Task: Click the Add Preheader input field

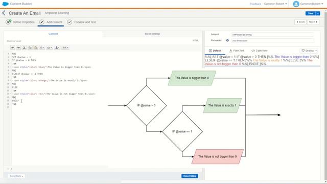Action: point(272,41)
